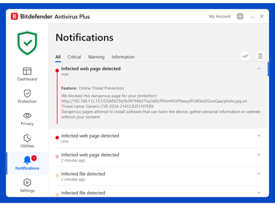Click 'Online Threat Prevention' feature text

(101, 88)
